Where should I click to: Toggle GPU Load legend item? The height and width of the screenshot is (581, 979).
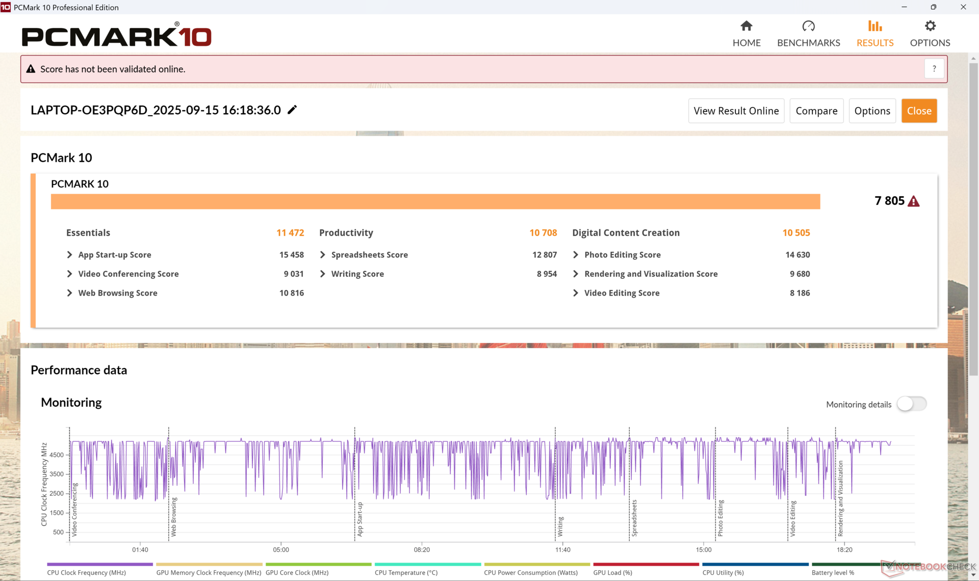point(612,572)
